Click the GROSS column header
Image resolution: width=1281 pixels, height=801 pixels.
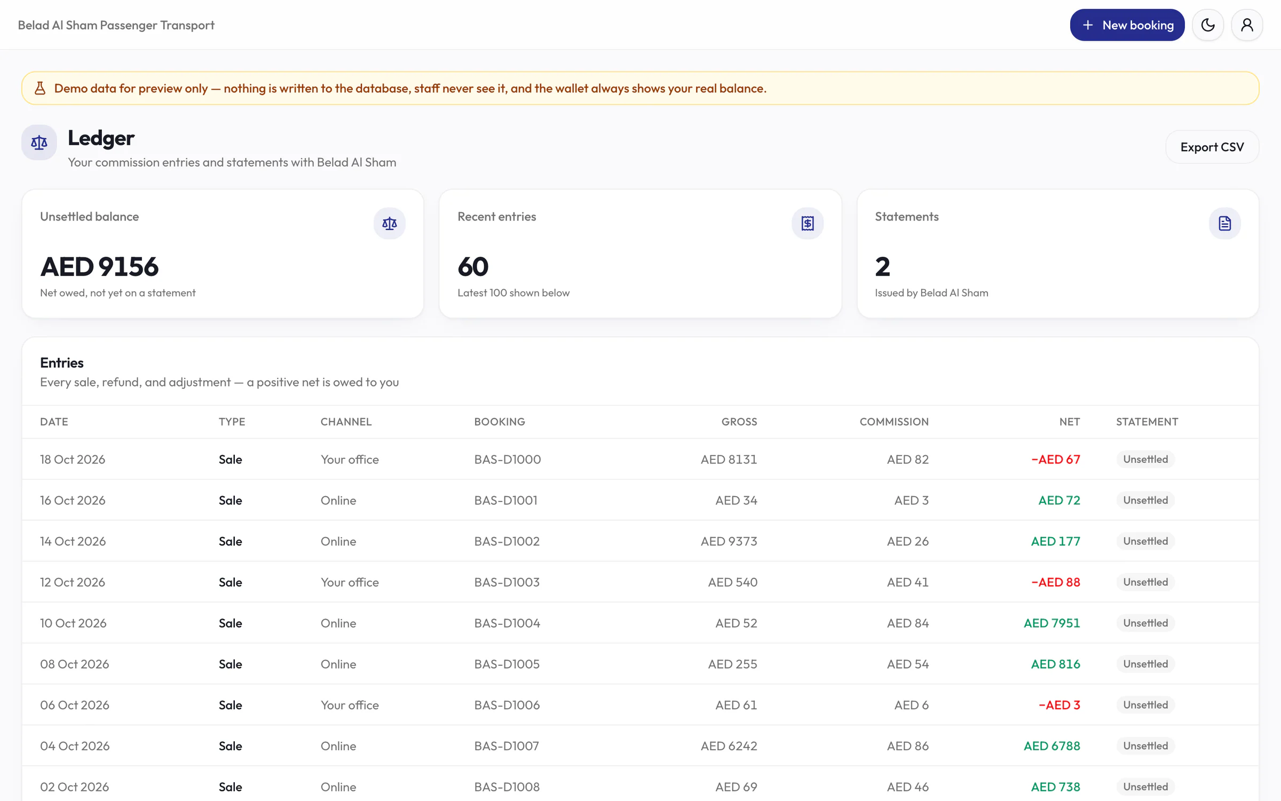[739, 422]
